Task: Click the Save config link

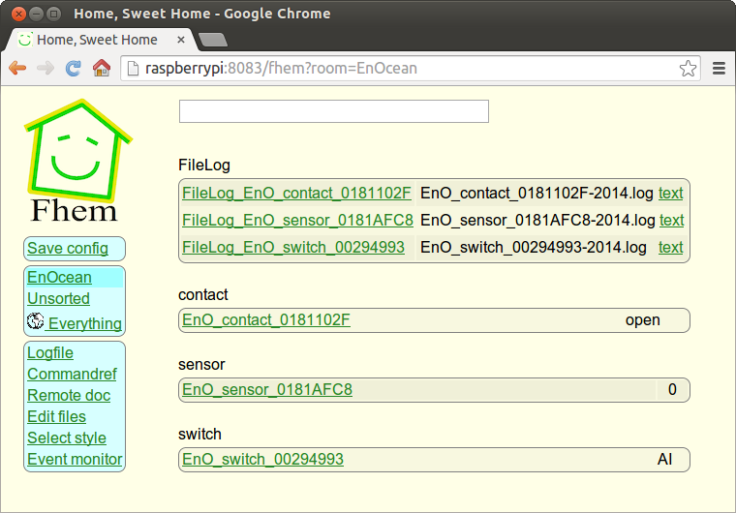Action: pos(68,249)
